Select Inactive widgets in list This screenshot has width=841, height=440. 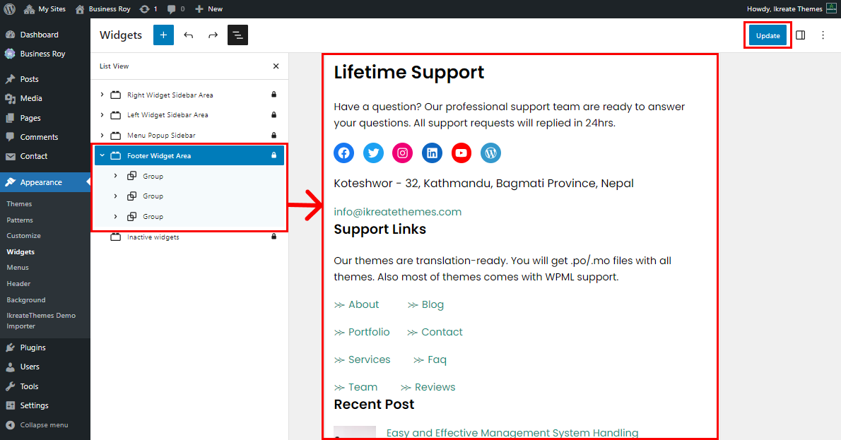[x=153, y=237]
